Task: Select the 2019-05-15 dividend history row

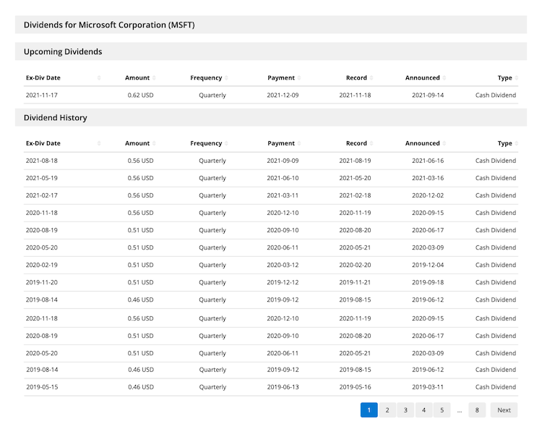Action: [x=270, y=387]
